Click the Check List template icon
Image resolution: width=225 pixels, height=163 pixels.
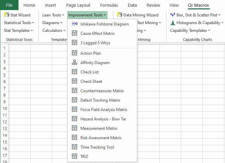[x=74, y=72]
